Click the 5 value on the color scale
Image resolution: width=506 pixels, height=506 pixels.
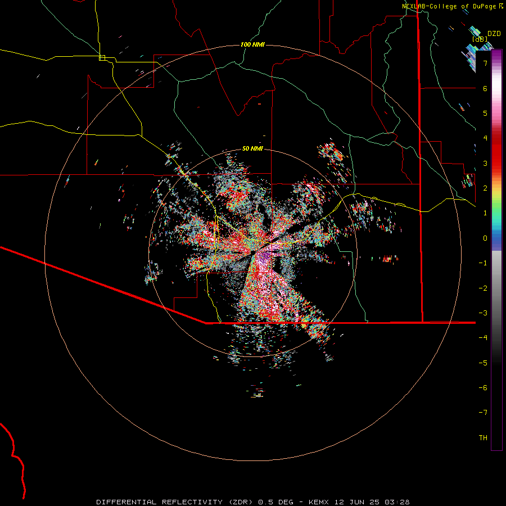pyautogui.click(x=485, y=113)
